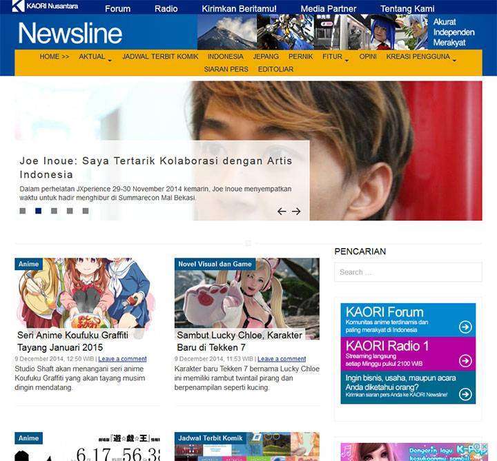Click arrow icon on press release banner

pos(465,394)
